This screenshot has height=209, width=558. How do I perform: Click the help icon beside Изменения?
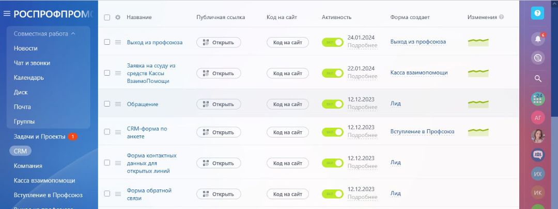(502, 17)
